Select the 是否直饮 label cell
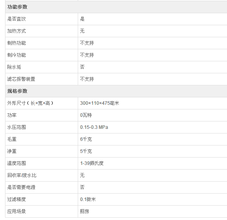 (x=42, y=19)
